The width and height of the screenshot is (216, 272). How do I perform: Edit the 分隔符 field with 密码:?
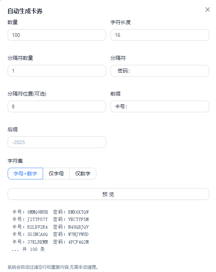click(160, 71)
